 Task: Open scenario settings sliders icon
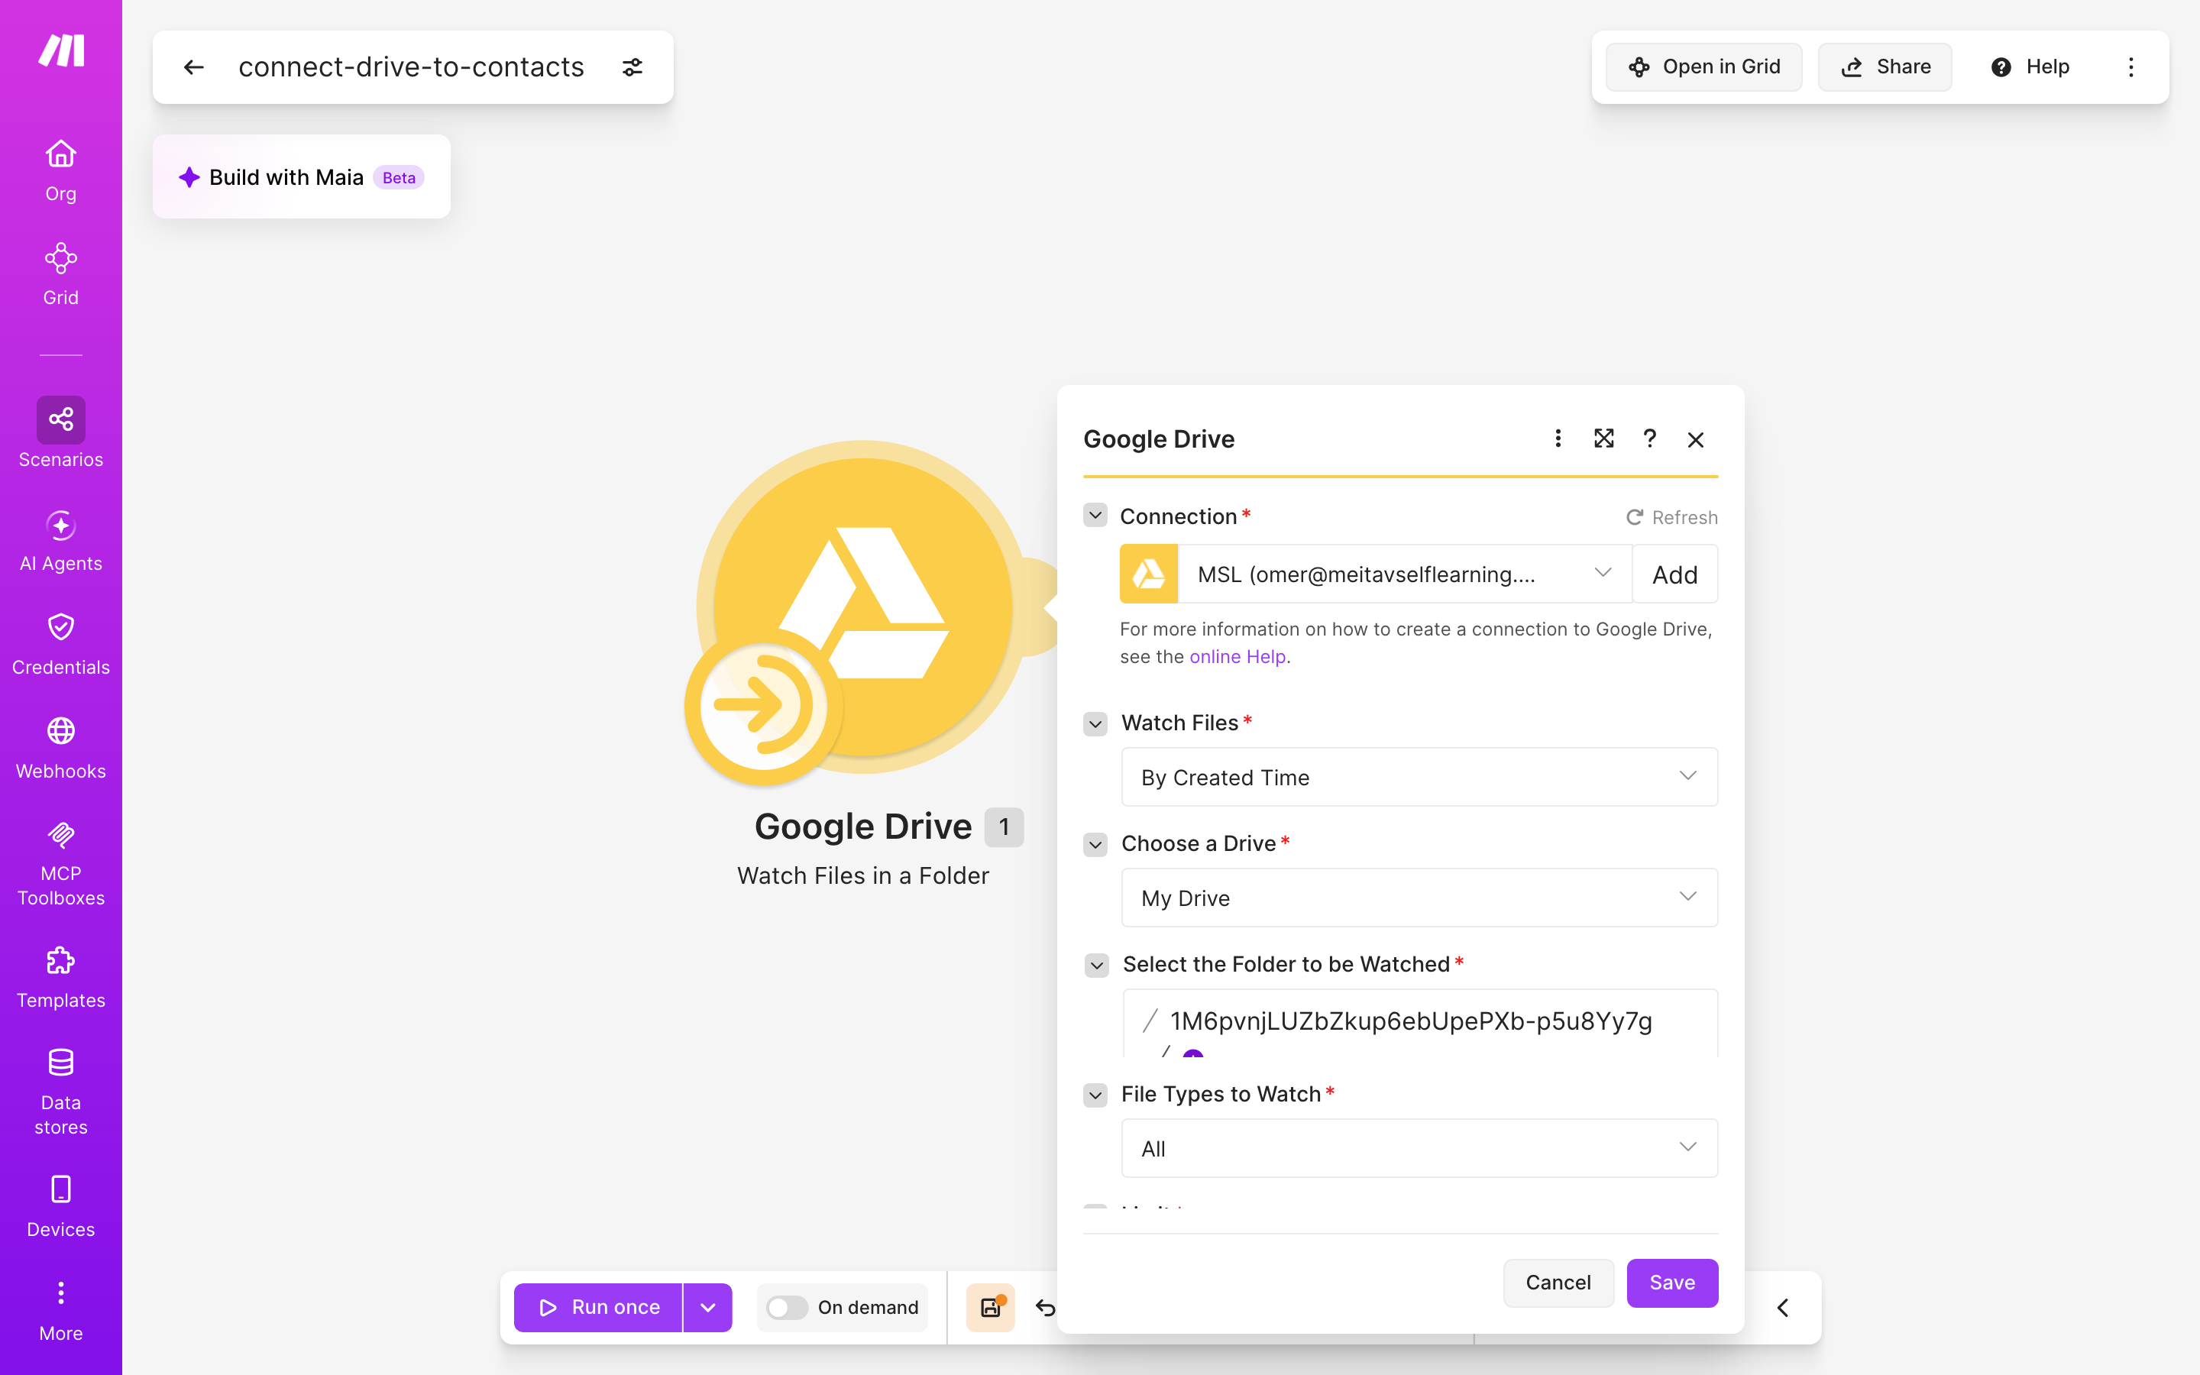click(632, 67)
